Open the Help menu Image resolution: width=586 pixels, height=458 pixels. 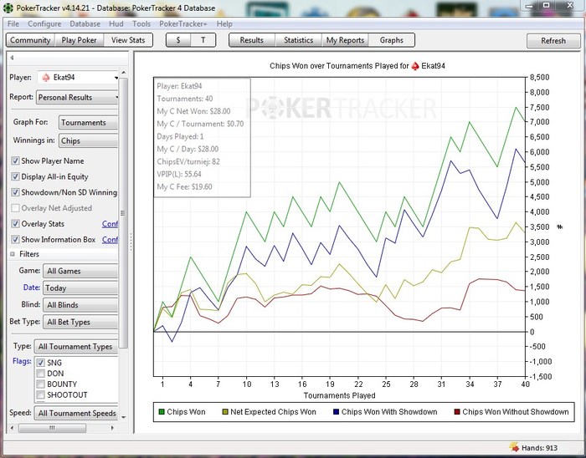224,24
